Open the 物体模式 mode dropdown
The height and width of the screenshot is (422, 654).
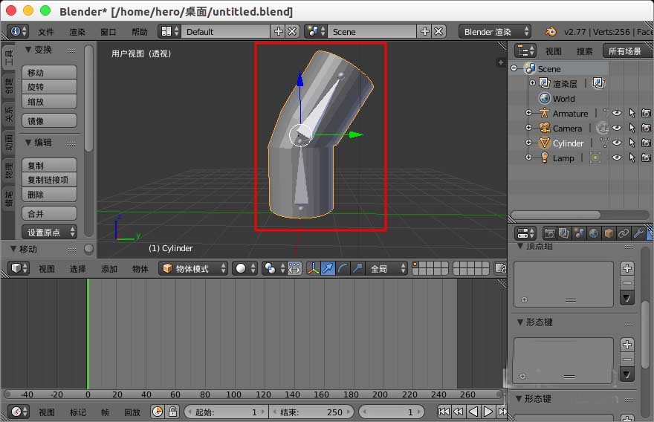193,268
